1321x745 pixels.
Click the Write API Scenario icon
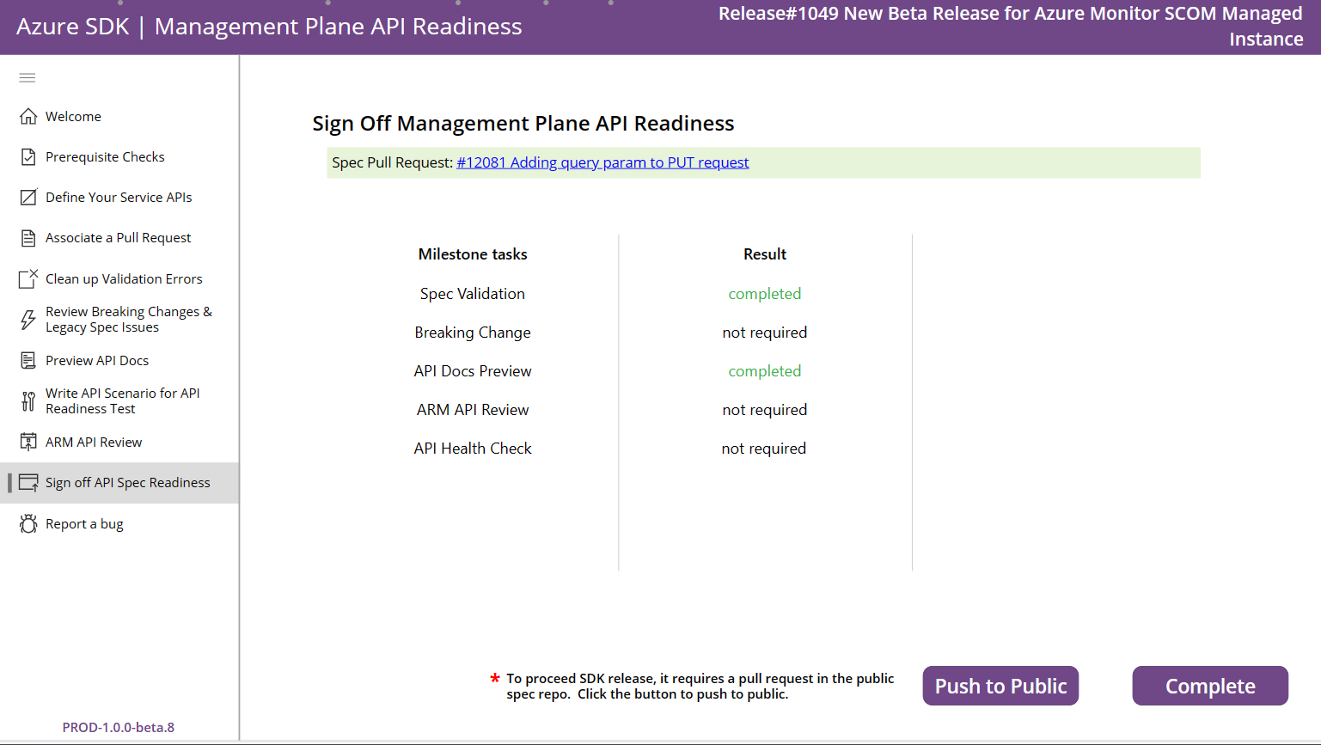(26, 400)
